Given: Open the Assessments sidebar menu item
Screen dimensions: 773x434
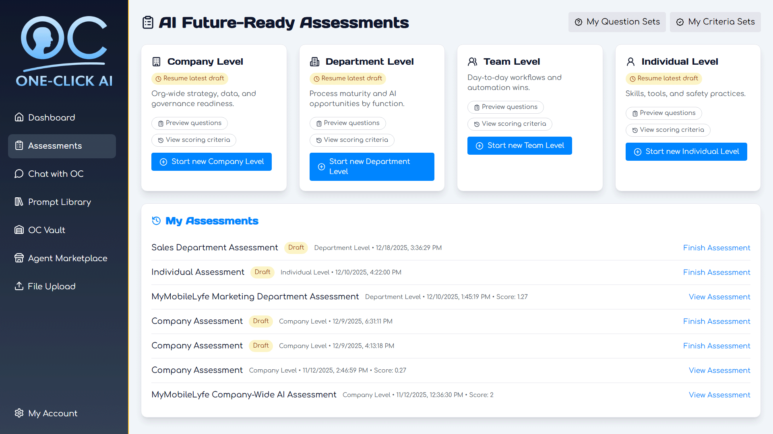Looking at the screenshot, I should click(x=62, y=146).
